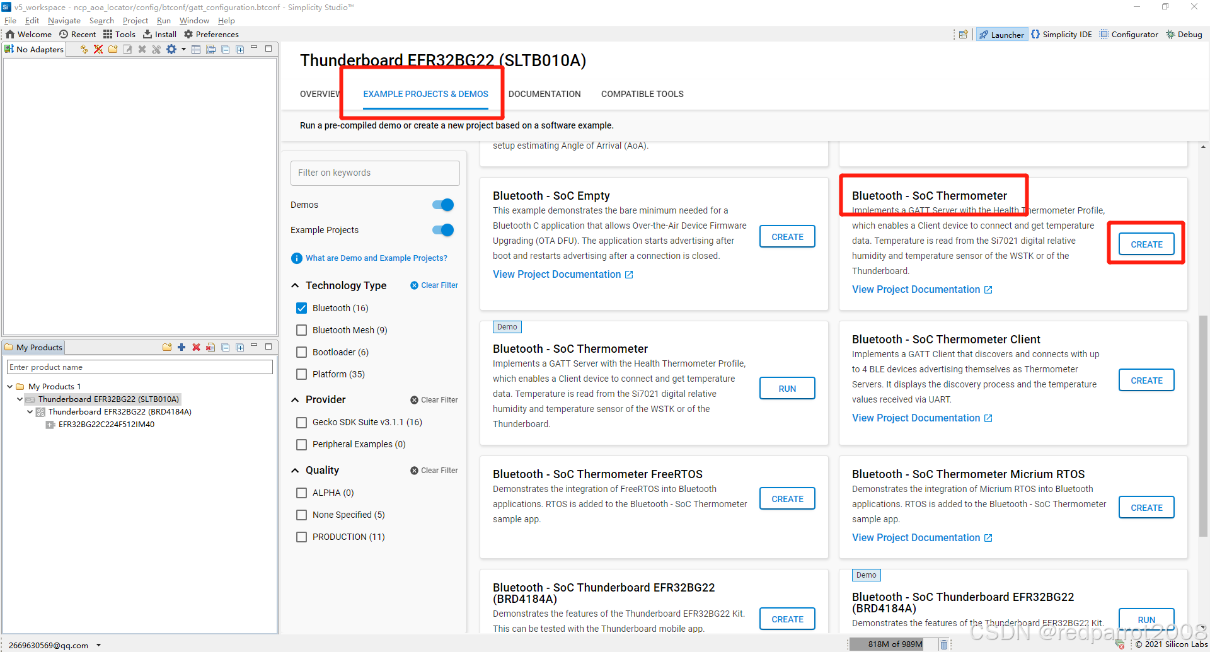The width and height of the screenshot is (1210, 652).
Task: Uncheck the Bluetooth (16) filter
Action: pos(302,308)
